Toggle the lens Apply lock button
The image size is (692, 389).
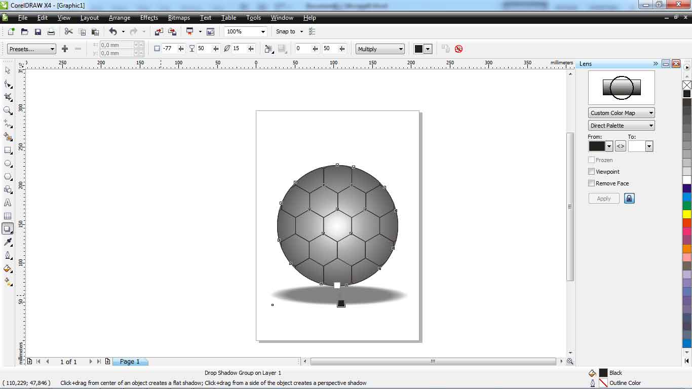[629, 199]
